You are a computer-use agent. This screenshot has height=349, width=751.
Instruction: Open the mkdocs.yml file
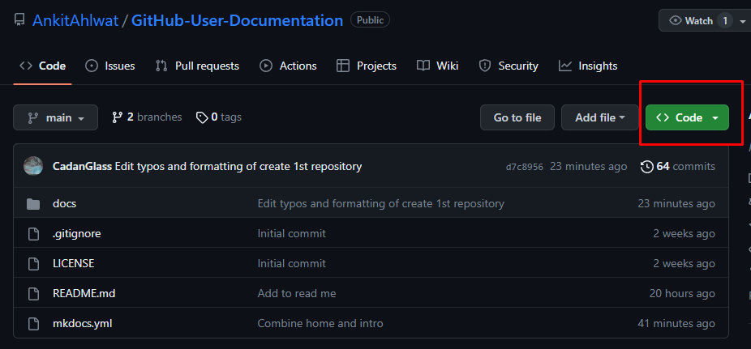pos(83,324)
